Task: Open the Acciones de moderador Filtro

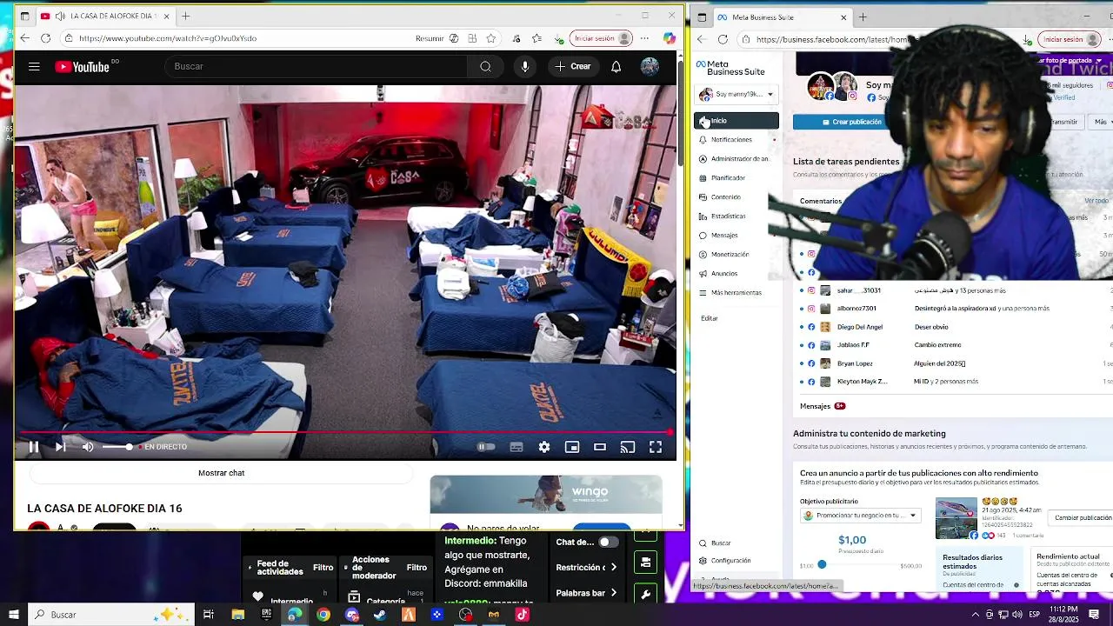Action: pyautogui.click(x=417, y=568)
